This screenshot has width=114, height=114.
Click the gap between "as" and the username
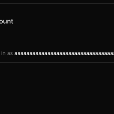pos(14,54)
